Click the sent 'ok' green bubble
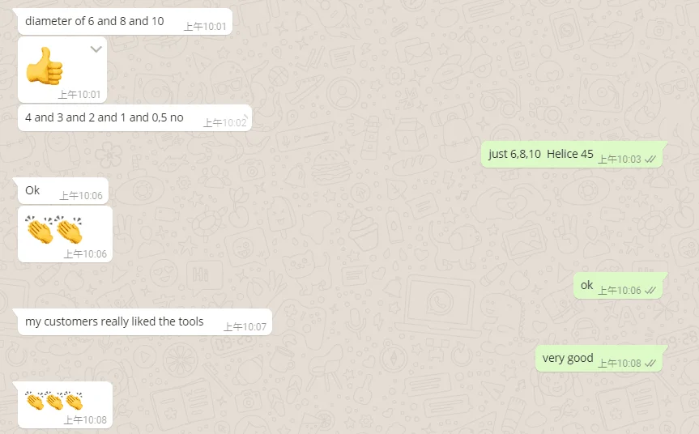 coord(618,285)
